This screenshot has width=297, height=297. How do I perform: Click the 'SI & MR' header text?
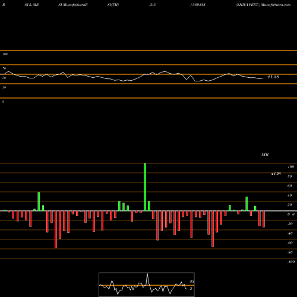point(31,5)
